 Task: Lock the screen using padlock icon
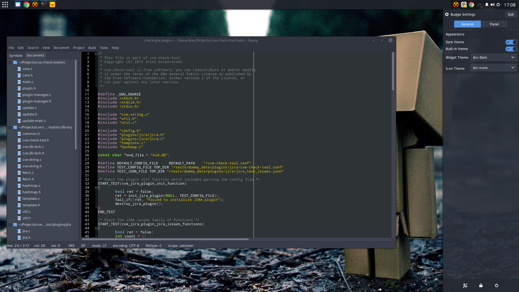[481, 286]
